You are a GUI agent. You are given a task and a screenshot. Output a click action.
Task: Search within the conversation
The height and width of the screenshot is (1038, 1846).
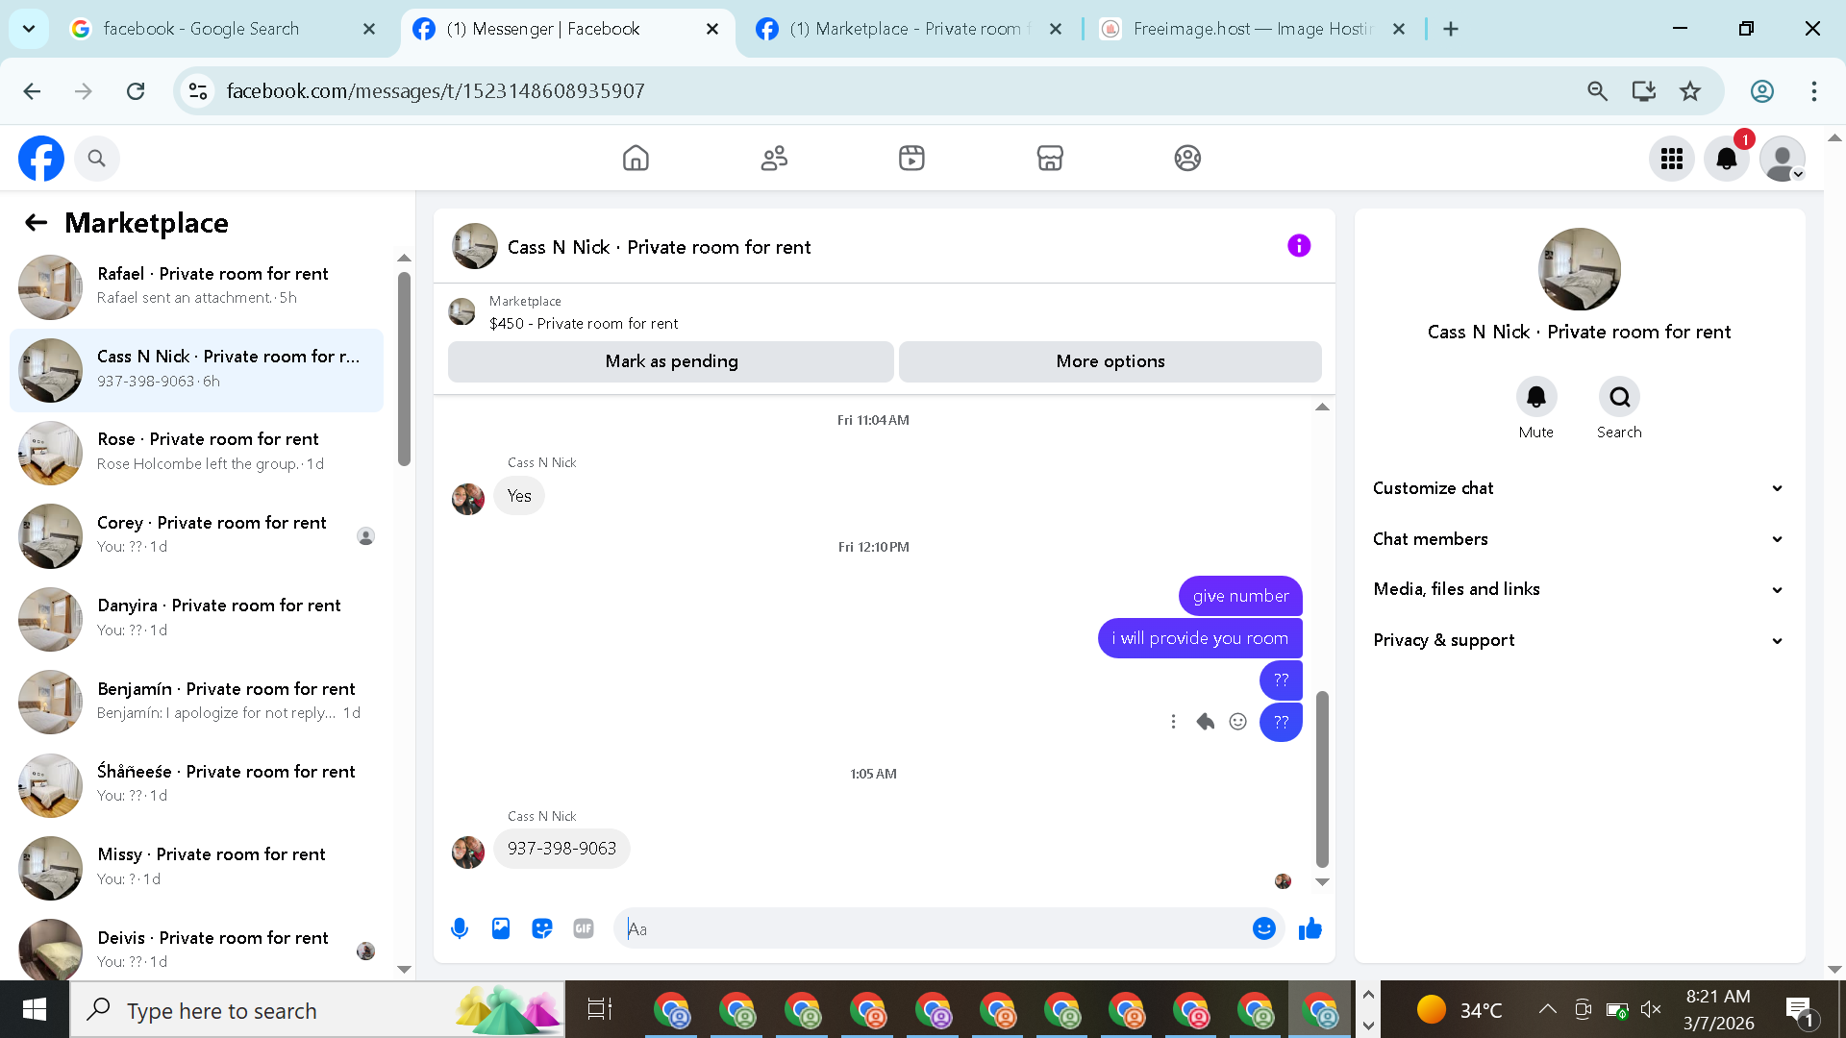point(1619,397)
